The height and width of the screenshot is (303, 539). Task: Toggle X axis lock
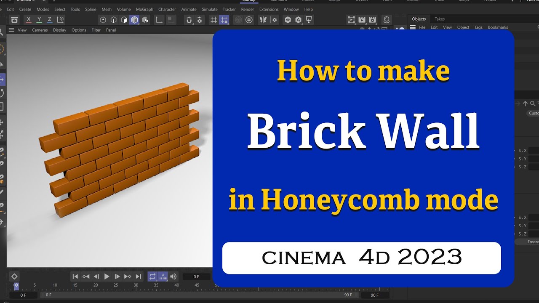click(29, 20)
